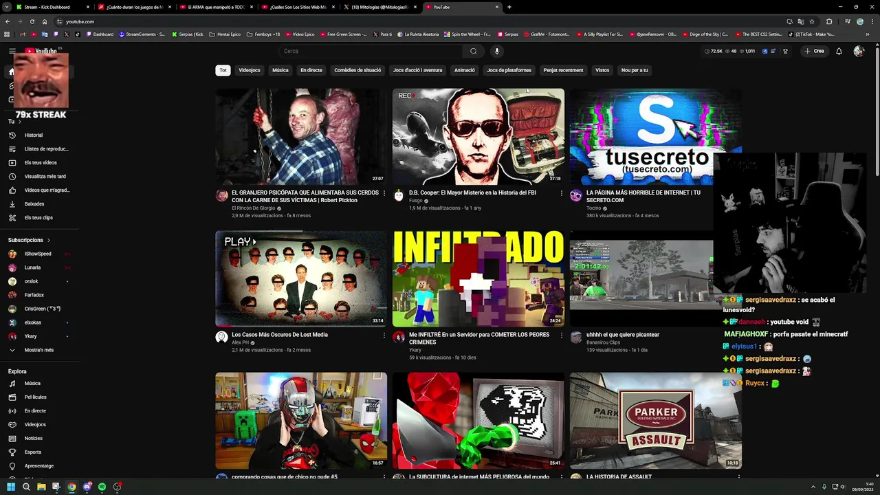Screen dimensions: 880x495
Task: Bookmark page with star icon
Action: tap(812, 21)
